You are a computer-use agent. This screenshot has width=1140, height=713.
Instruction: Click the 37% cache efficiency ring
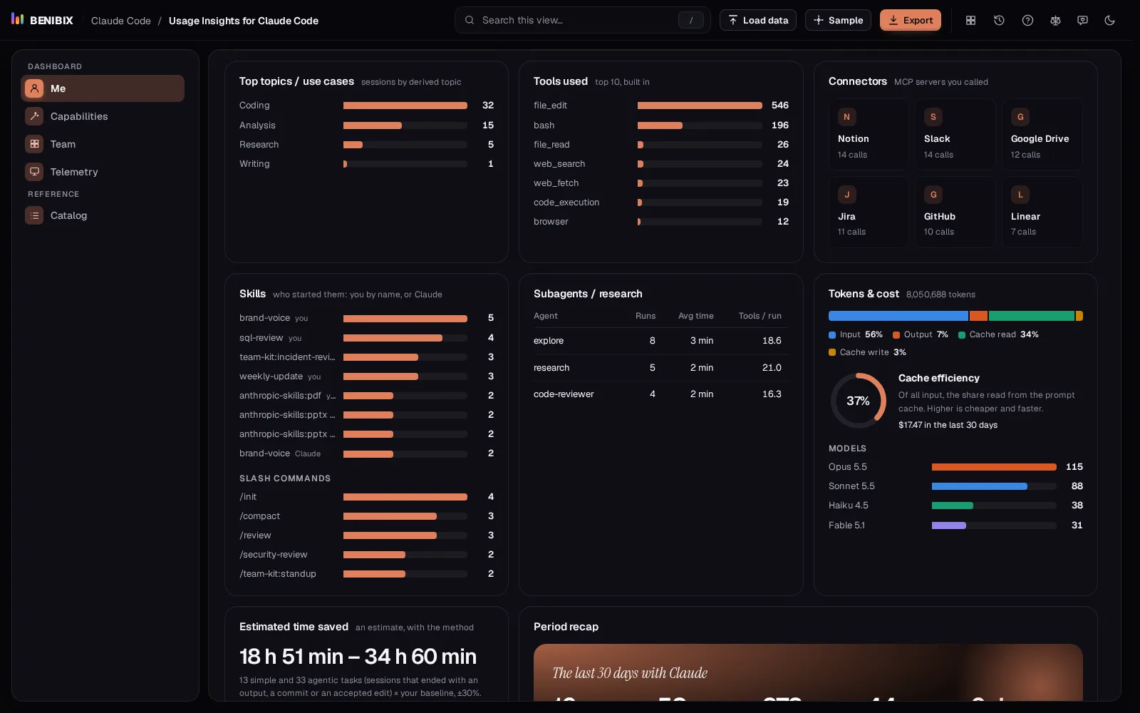tap(859, 401)
